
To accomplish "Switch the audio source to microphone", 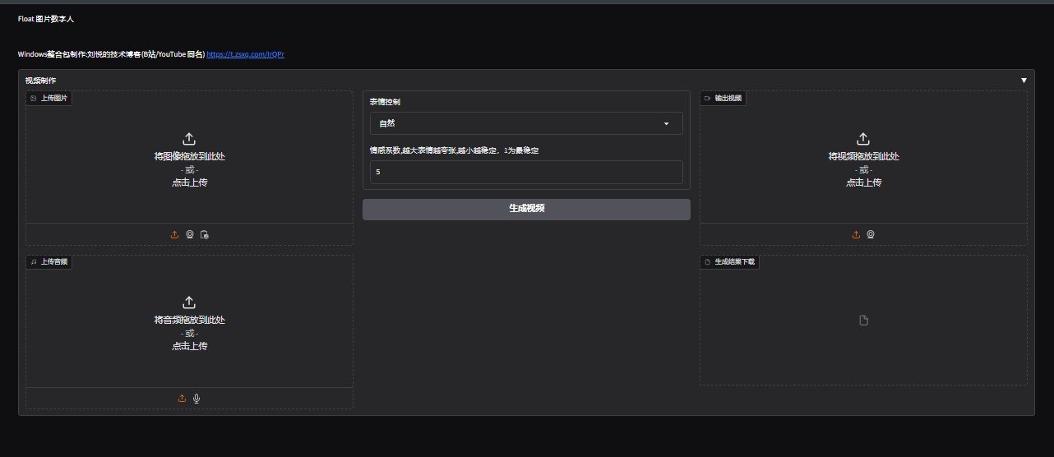I will pos(196,399).
